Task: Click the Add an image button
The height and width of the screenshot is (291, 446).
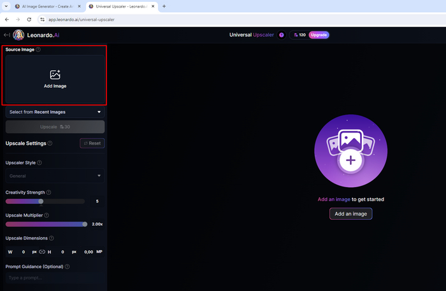Action: [x=350, y=214]
